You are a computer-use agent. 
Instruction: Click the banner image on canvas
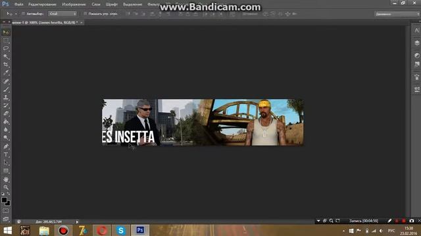click(x=203, y=123)
